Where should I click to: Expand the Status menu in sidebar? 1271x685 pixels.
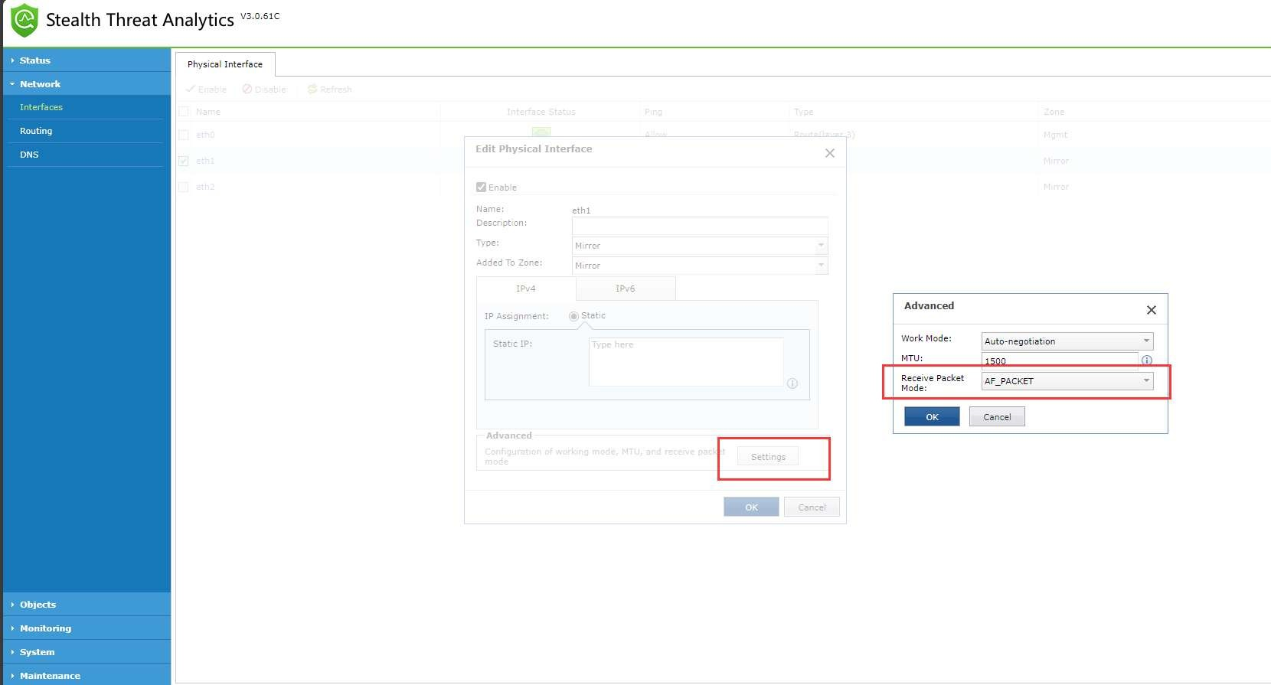(x=87, y=60)
